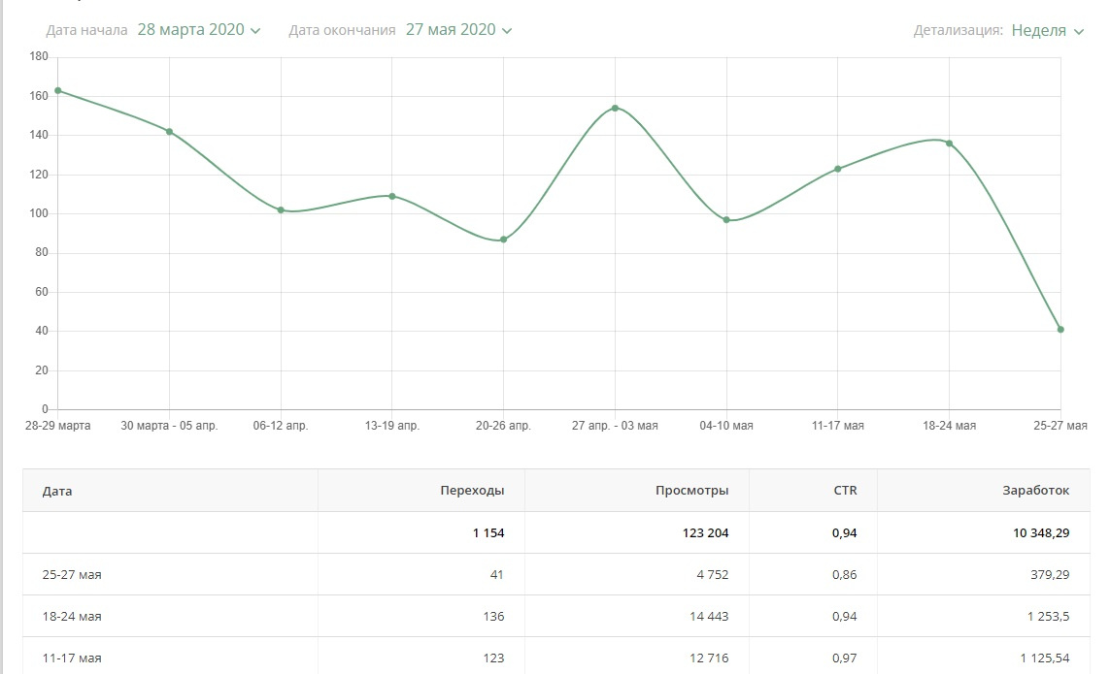Image resolution: width=1110 pixels, height=674 pixels.
Task: Click views value '14 443'
Action: pos(709,617)
